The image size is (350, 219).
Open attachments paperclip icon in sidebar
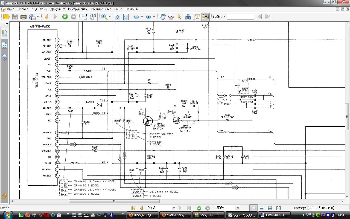click(x=4, y=196)
